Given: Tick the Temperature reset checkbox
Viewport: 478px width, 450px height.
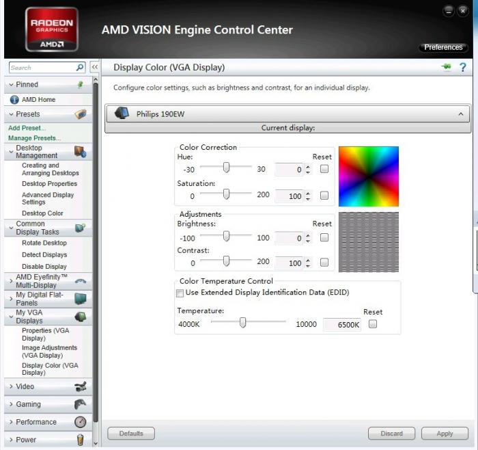Looking at the screenshot, I should [x=373, y=324].
